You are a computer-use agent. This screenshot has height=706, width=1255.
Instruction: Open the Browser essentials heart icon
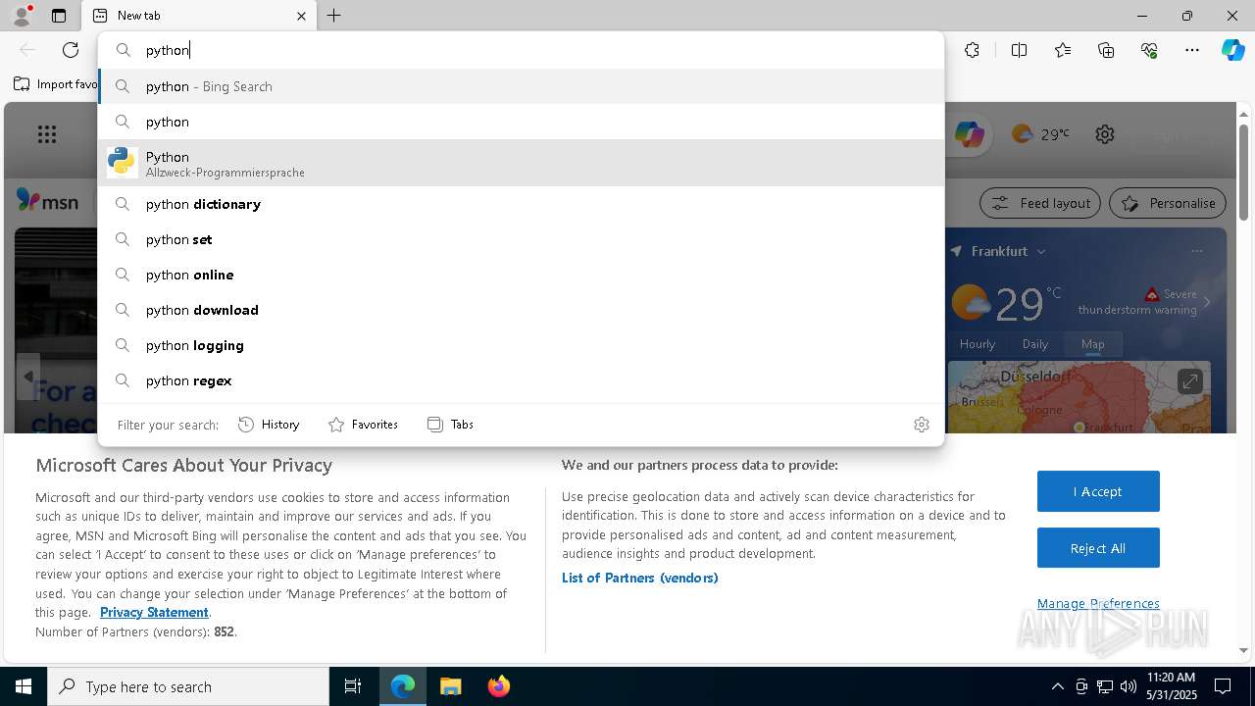coord(1149,50)
